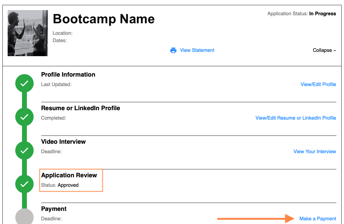344x224 pixels.
Task: Click the Video Interview green checkmark icon
Action: coord(24,150)
